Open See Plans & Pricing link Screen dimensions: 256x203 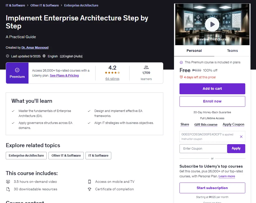click(x=64, y=75)
